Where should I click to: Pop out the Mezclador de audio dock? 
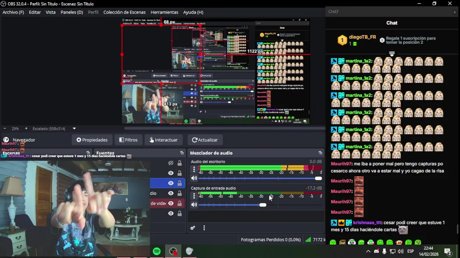click(320, 153)
